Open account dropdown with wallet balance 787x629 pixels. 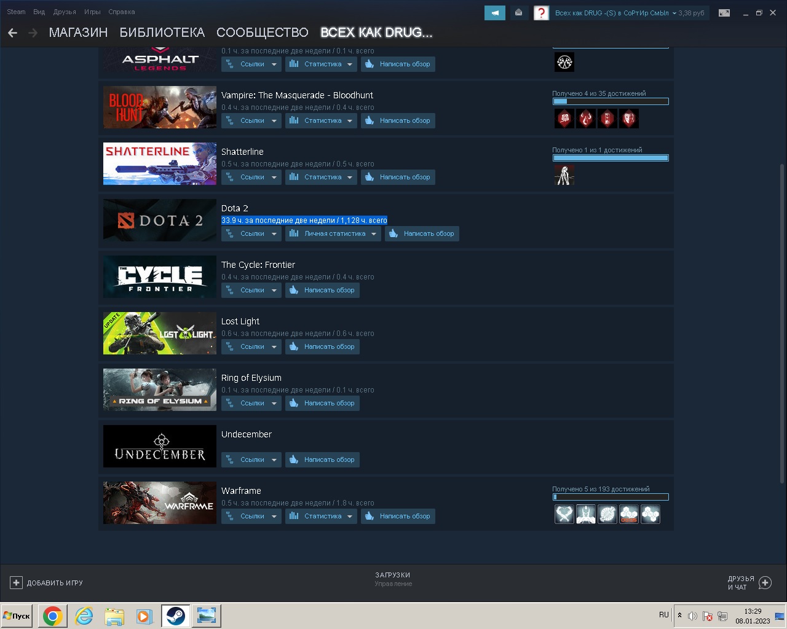click(x=630, y=13)
